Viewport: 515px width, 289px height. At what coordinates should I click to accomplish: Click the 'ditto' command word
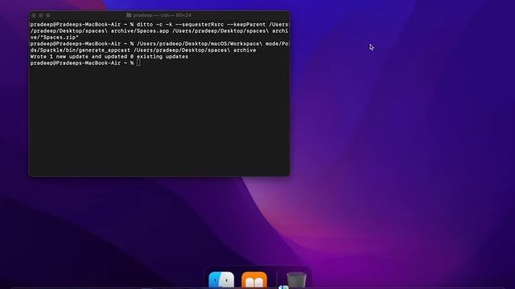pyautogui.click(x=145, y=25)
